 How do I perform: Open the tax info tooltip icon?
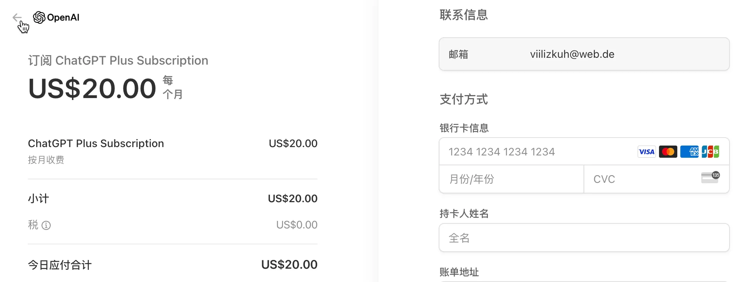(x=46, y=225)
